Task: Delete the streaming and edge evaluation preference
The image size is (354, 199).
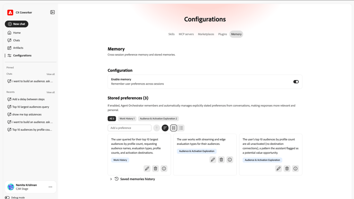Action: tap(221, 159)
